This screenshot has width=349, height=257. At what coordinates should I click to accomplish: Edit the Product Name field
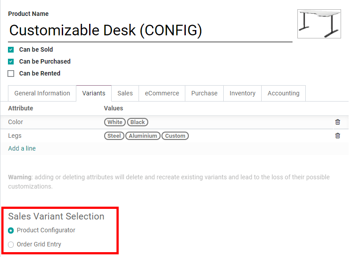tap(150, 30)
